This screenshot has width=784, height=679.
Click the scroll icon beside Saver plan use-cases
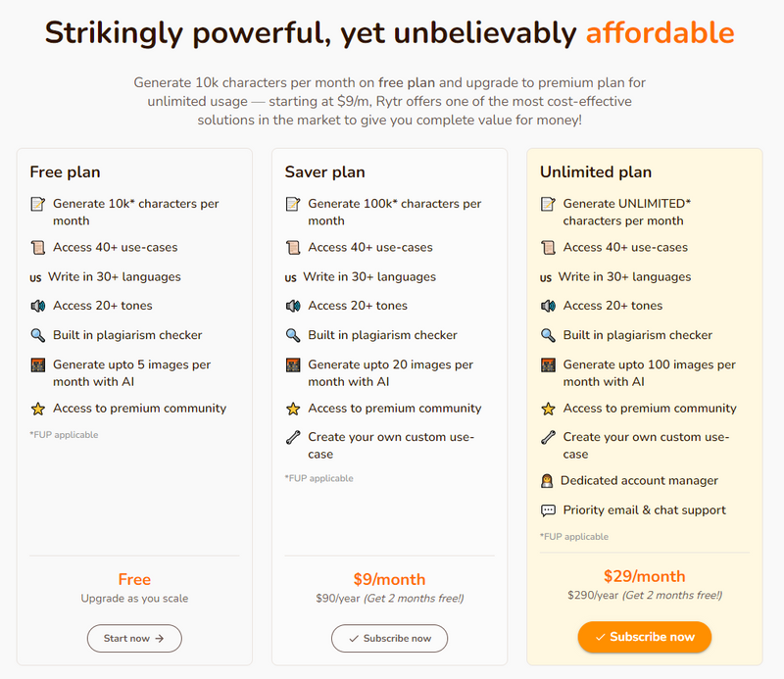pyautogui.click(x=292, y=247)
